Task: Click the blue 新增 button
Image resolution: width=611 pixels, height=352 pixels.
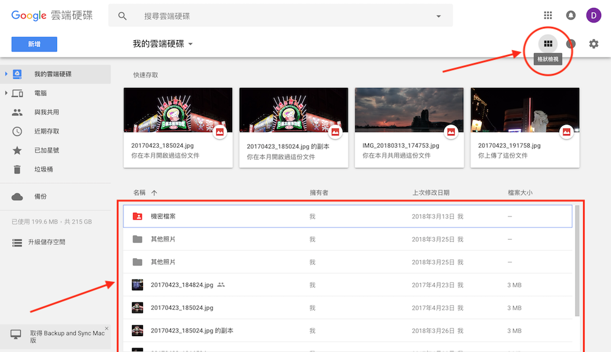Action: click(34, 44)
